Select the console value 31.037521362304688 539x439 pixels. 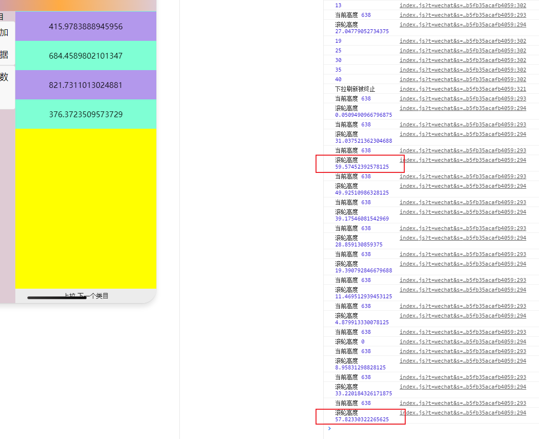[363, 141]
